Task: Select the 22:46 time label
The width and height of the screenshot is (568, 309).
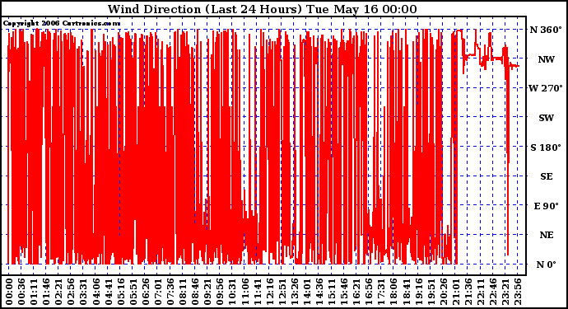Action: pos(493,292)
